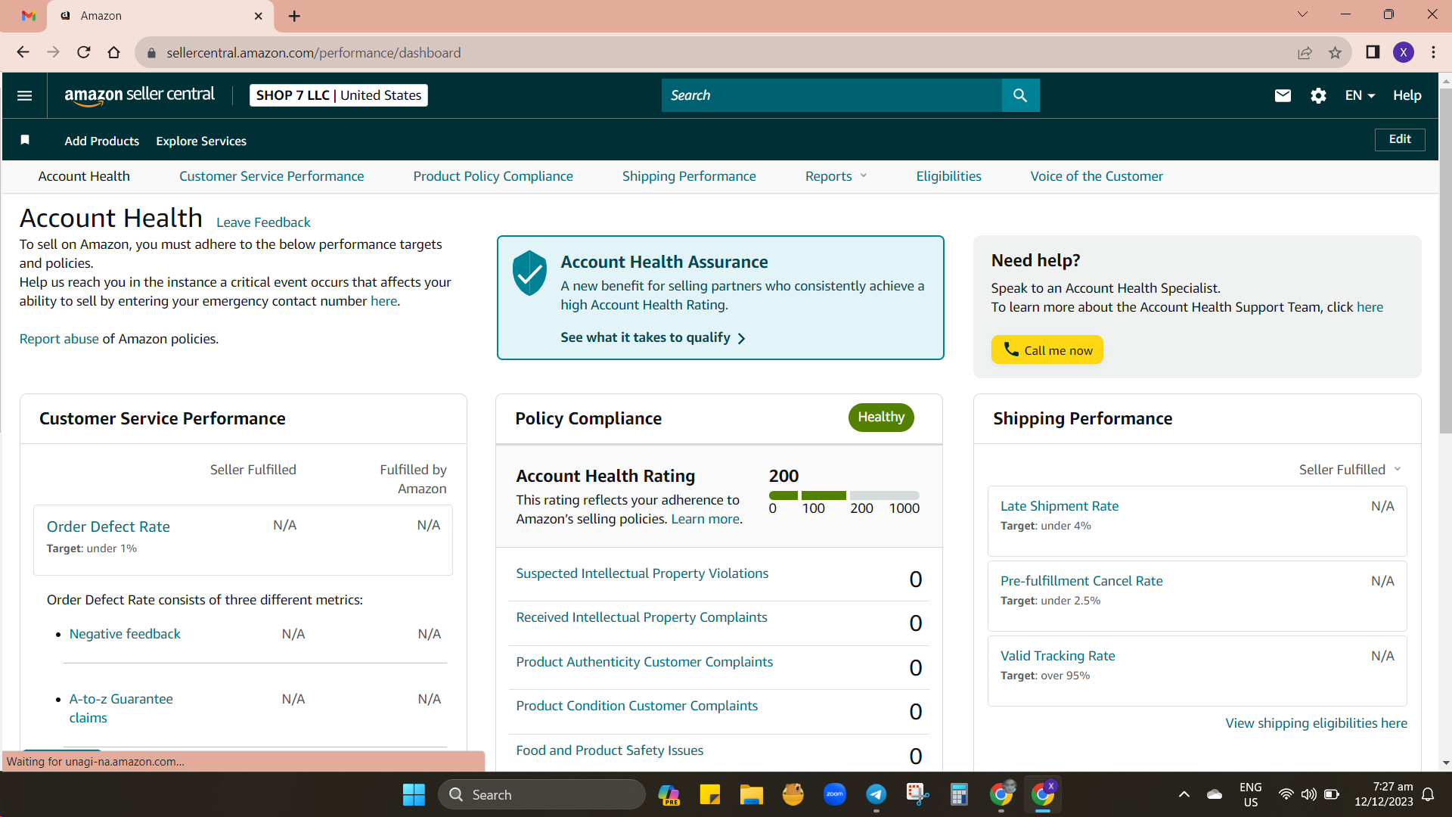The image size is (1452, 817).
Task: Open the Help link in the header
Action: click(x=1407, y=95)
